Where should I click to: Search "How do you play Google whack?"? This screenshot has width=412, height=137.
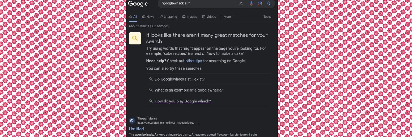pyautogui.click(x=208, y=101)
